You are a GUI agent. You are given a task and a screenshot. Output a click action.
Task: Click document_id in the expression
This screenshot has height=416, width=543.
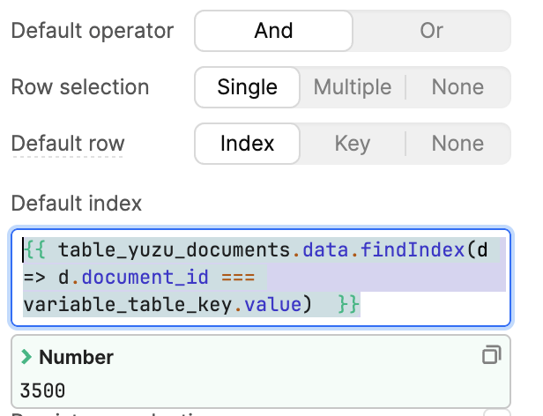tap(151, 278)
